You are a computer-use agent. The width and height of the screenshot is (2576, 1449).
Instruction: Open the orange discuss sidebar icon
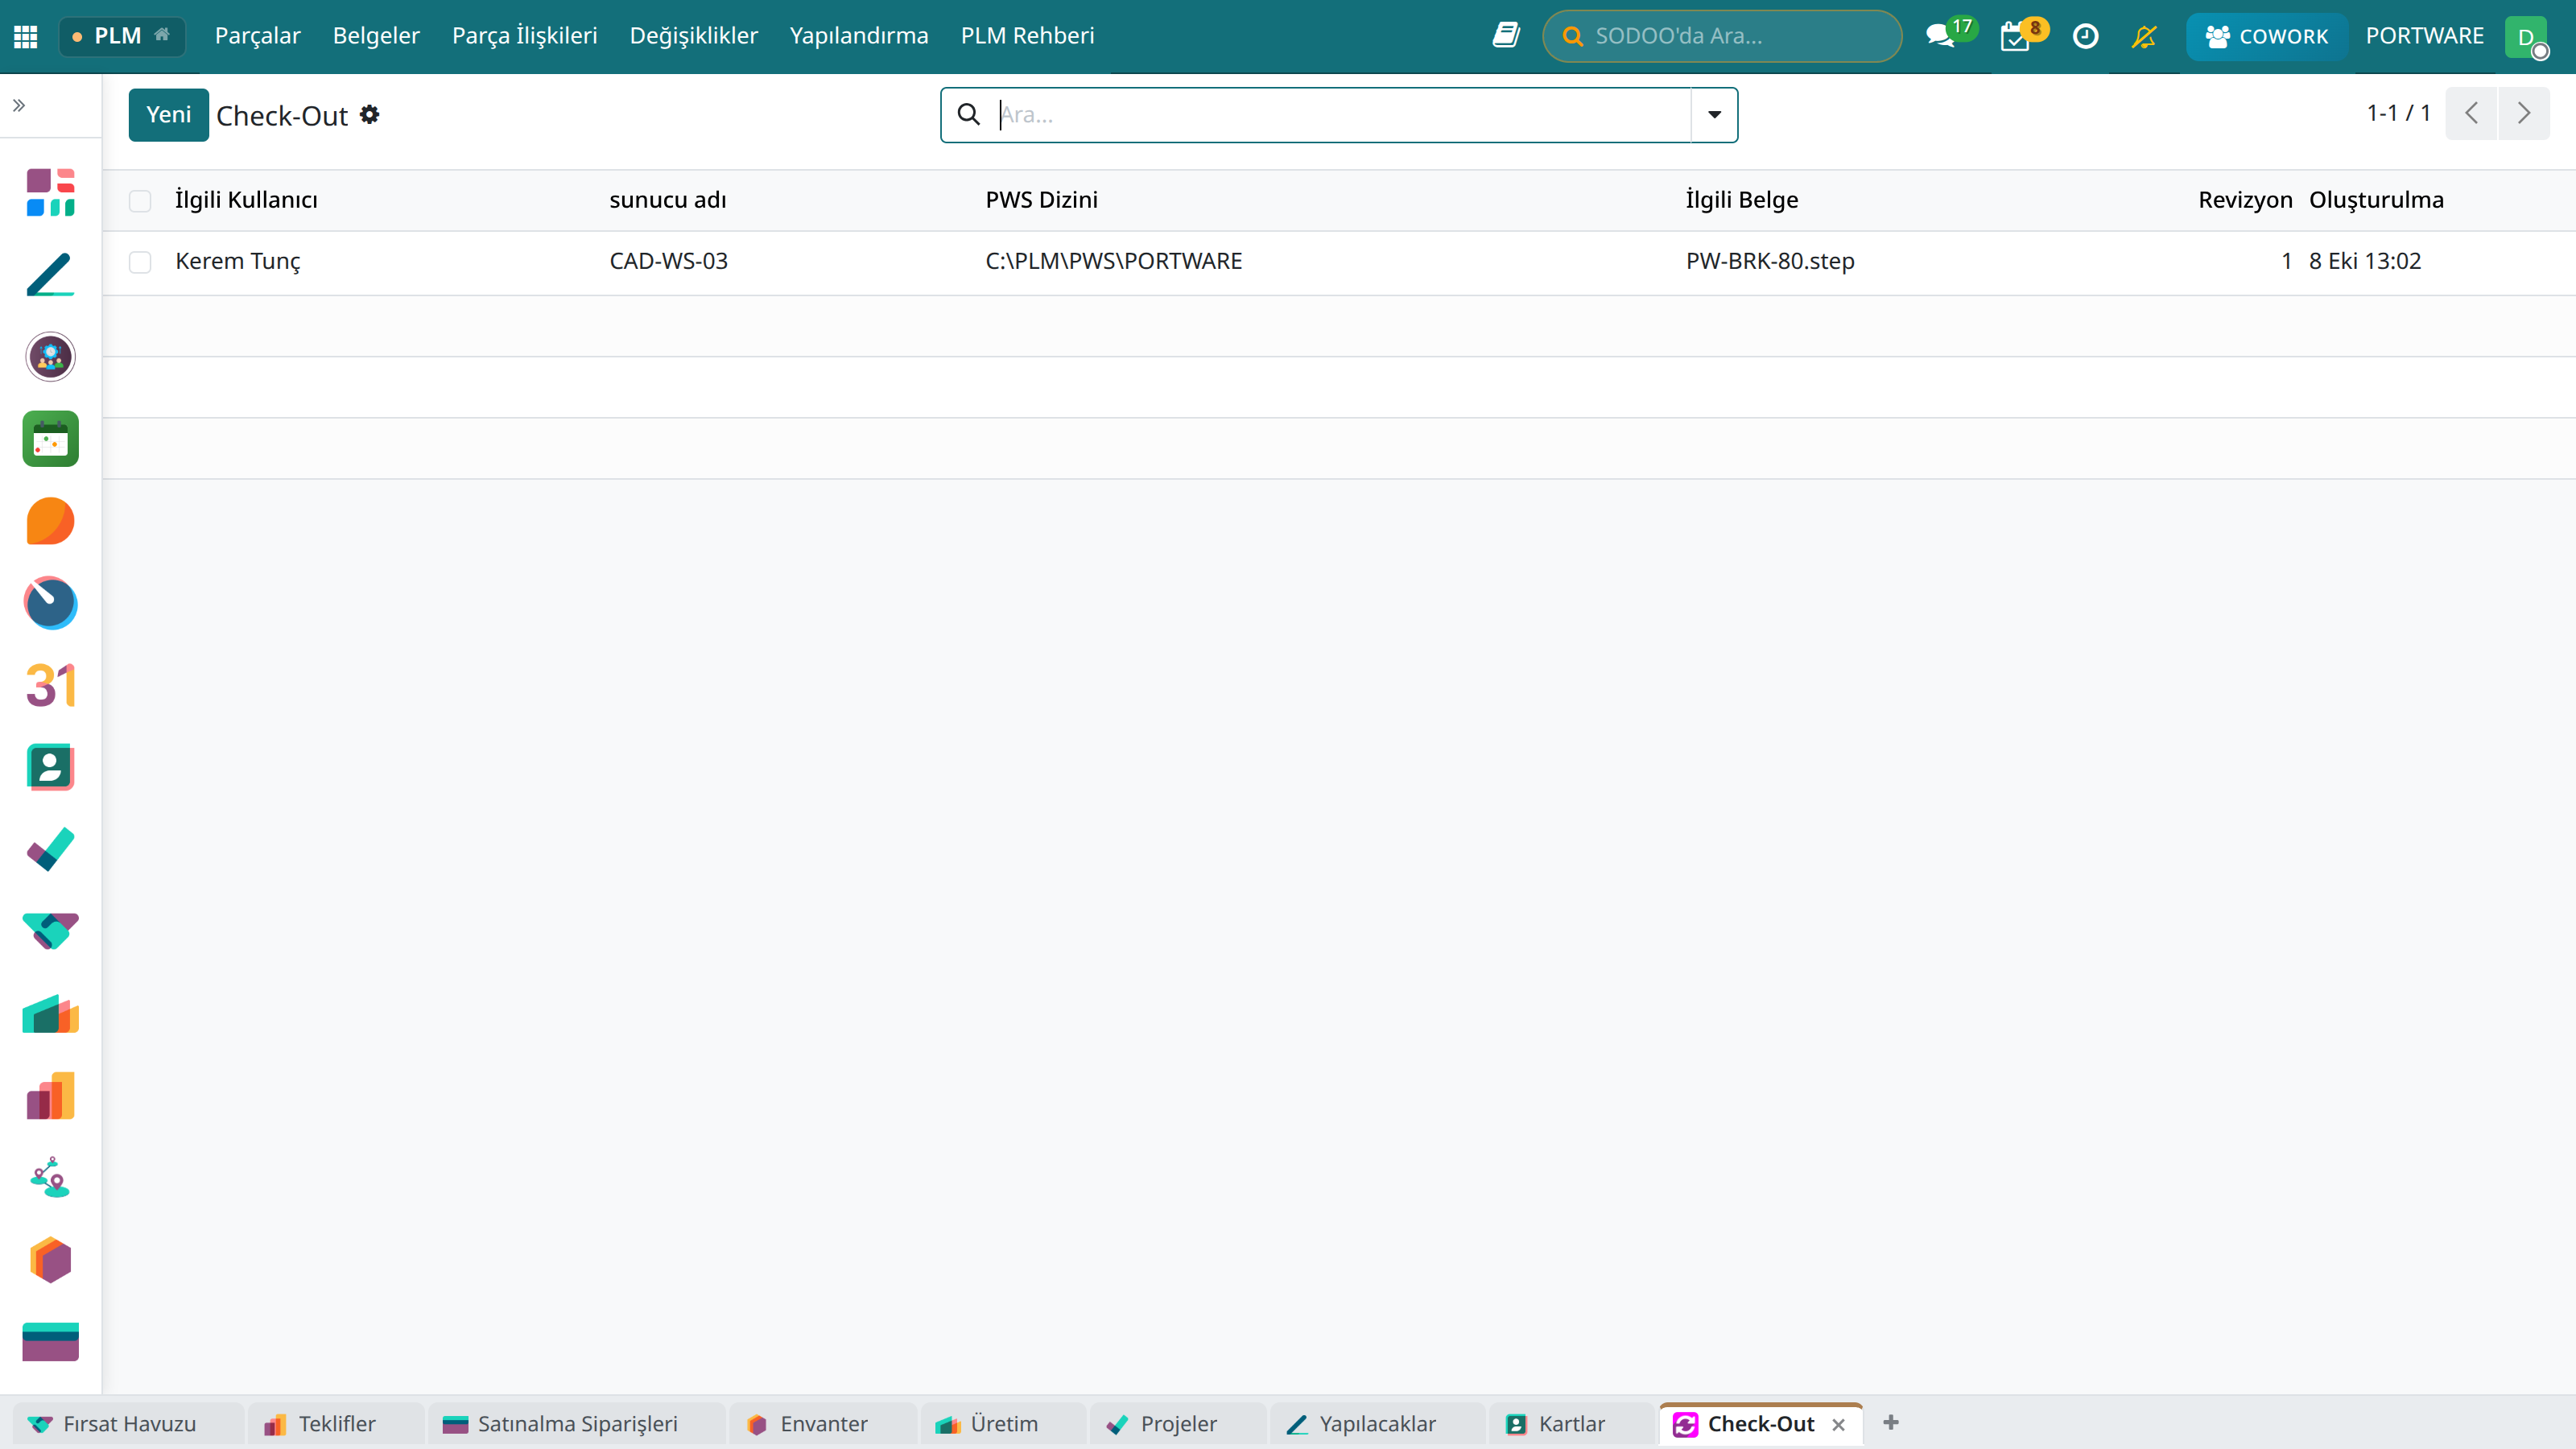point(50,520)
